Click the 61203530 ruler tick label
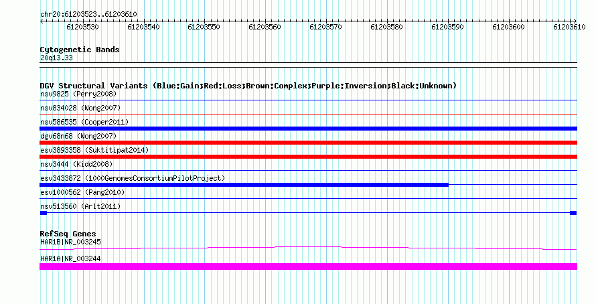The image size is (596, 304). tap(82, 27)
